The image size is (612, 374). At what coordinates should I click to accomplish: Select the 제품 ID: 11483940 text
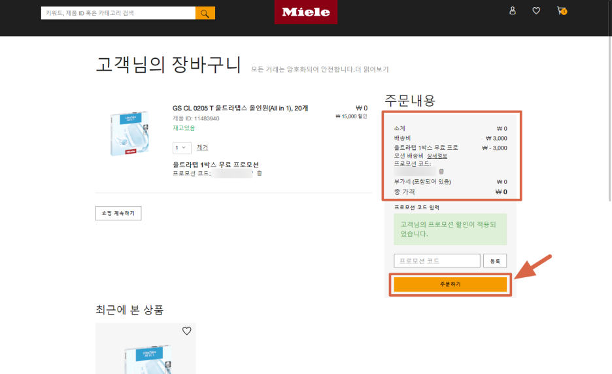pyautogui.click(x=196, y=118)
